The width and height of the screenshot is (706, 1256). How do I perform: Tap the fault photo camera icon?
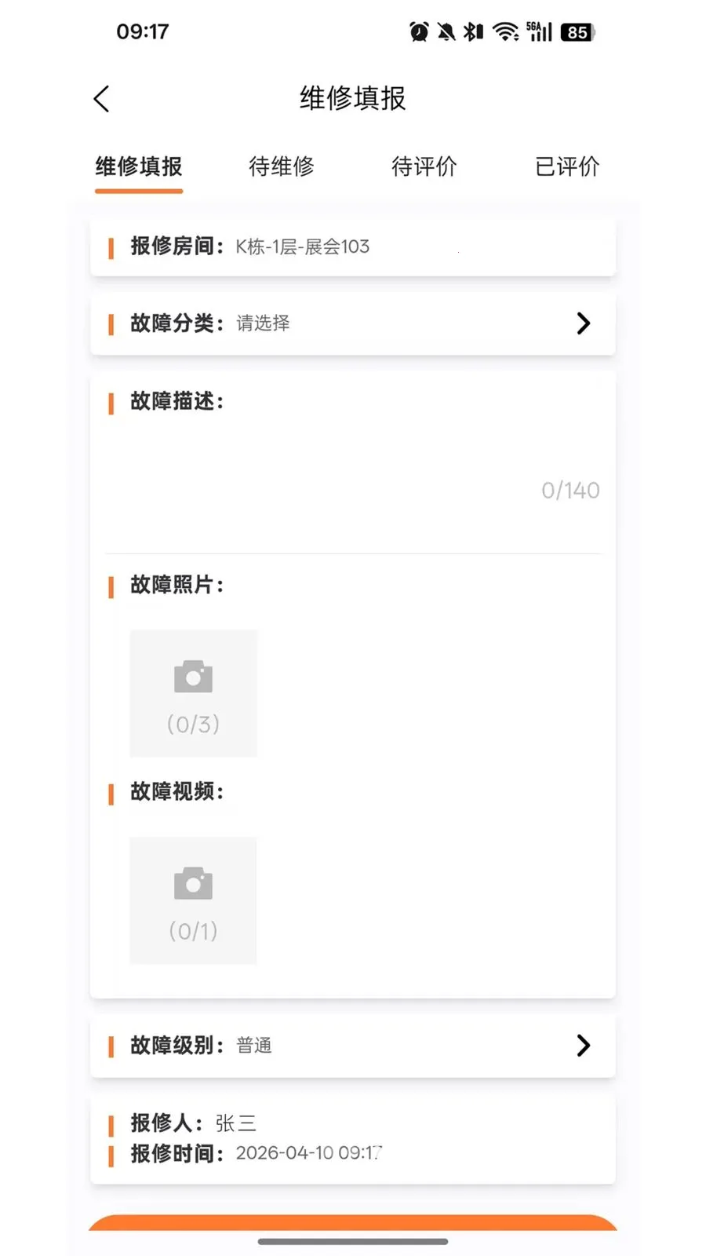[x=193, y=677]
